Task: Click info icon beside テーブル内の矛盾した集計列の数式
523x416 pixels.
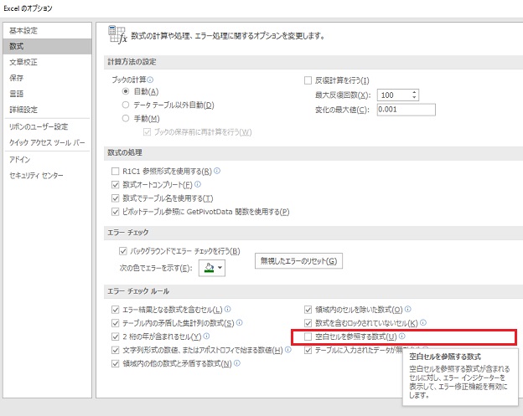Action: [x=239, y=323]
